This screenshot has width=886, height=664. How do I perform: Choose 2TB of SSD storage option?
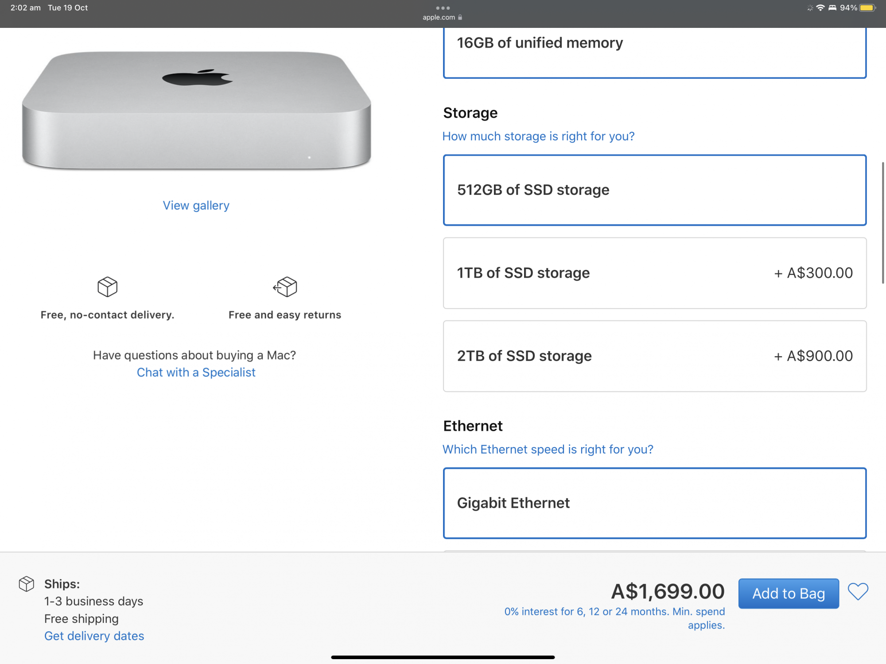(655, 356)
